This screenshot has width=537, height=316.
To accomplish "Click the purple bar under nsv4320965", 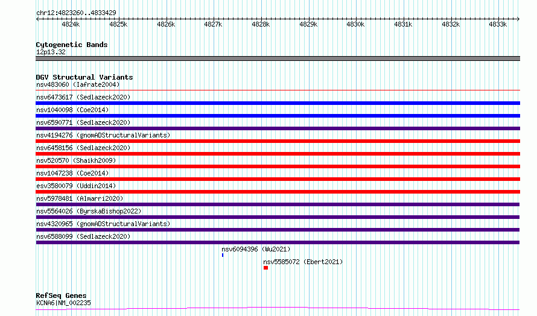I will (278, 230).
